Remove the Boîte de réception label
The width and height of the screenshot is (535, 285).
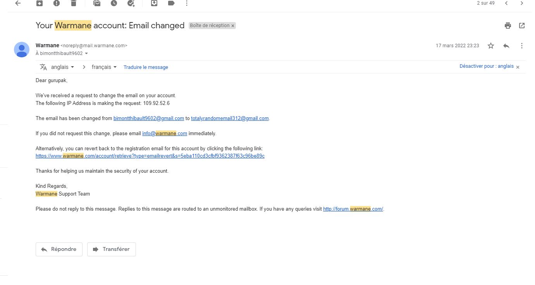(x=233, y=26)
